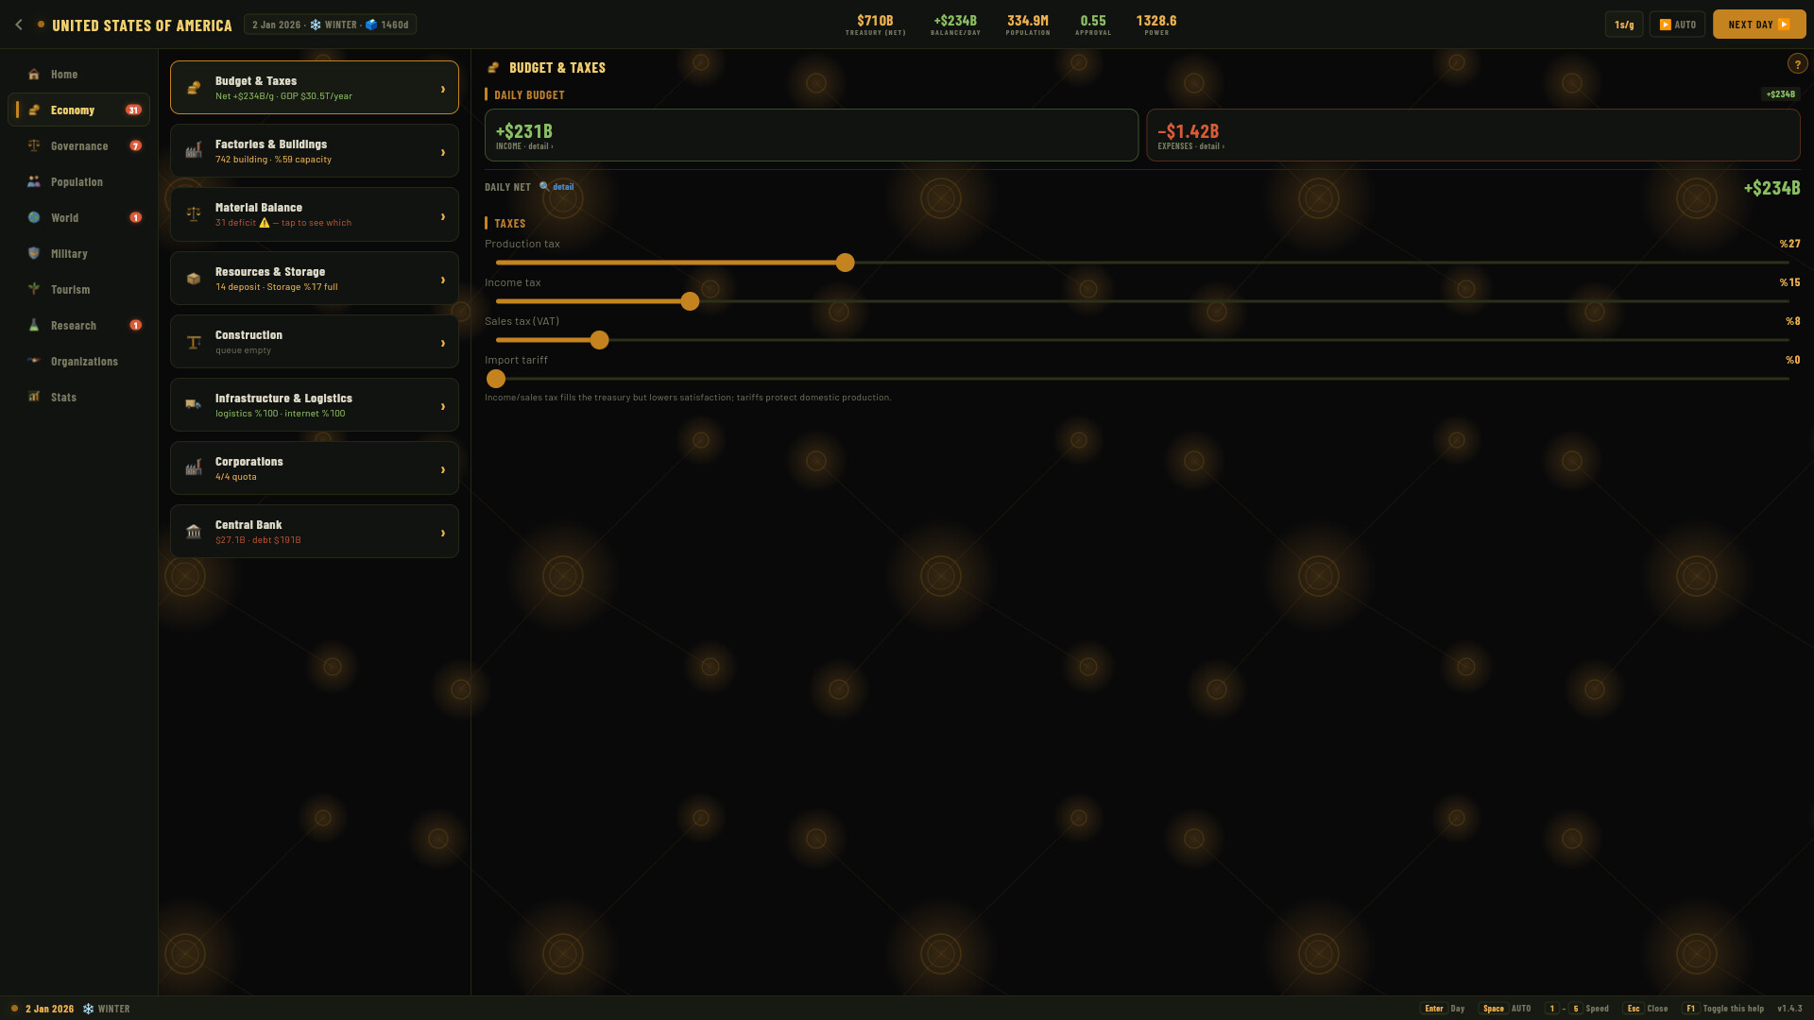Image resolution: width=1814 pixels, height=1020 pixels.
Task: Open the Economy menu section
Action: click(79, 110)
